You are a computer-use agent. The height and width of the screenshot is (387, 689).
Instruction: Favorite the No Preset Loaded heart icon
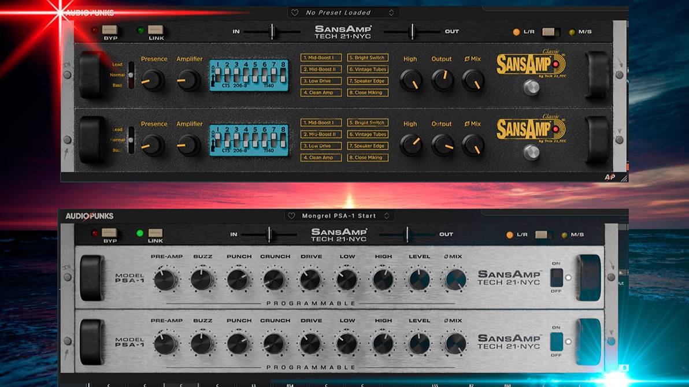(295, 13)
